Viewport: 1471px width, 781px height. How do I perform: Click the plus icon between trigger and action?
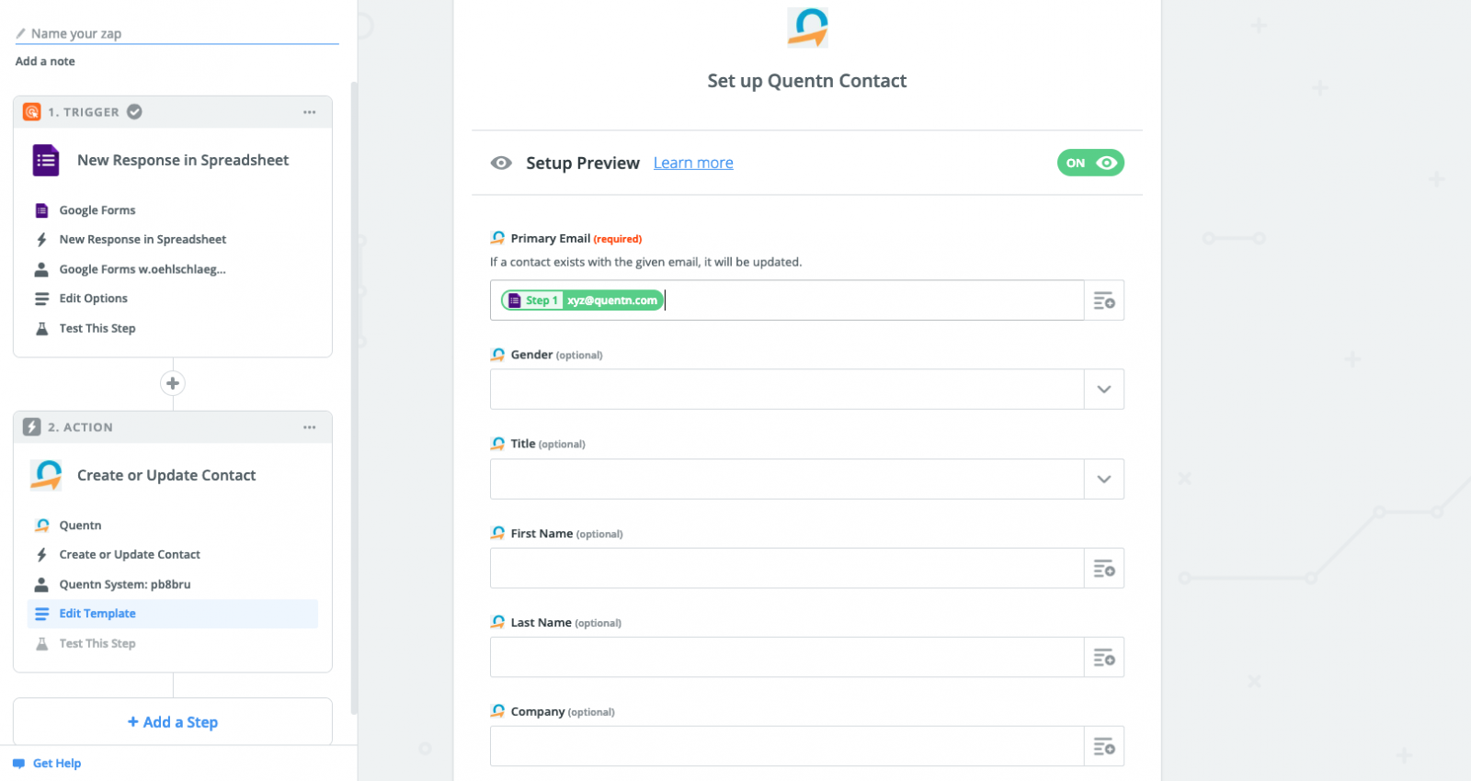173,383
